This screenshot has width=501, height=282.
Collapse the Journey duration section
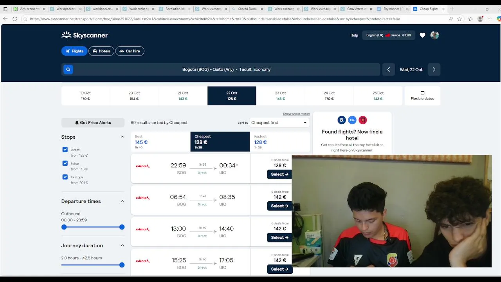click(122, 246)
